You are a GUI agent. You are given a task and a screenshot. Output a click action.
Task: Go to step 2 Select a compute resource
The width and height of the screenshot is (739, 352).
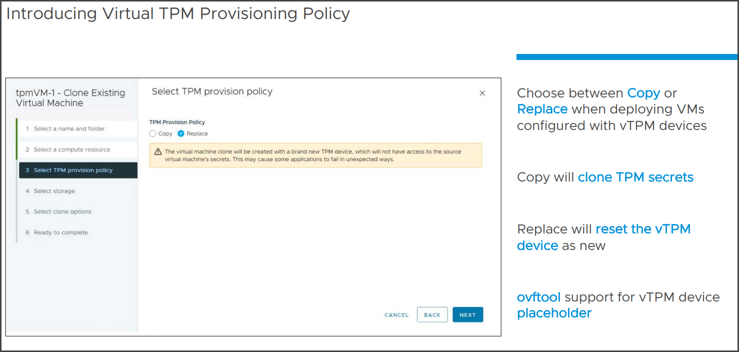click(77, 149)
